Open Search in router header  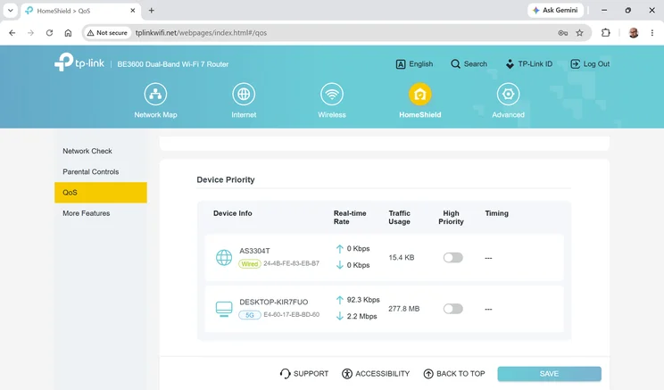pyautogui.click(x=469, y=64)
